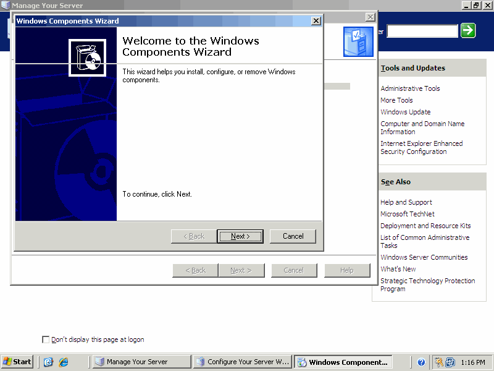Open Windows Update link

tap(406, 112)
